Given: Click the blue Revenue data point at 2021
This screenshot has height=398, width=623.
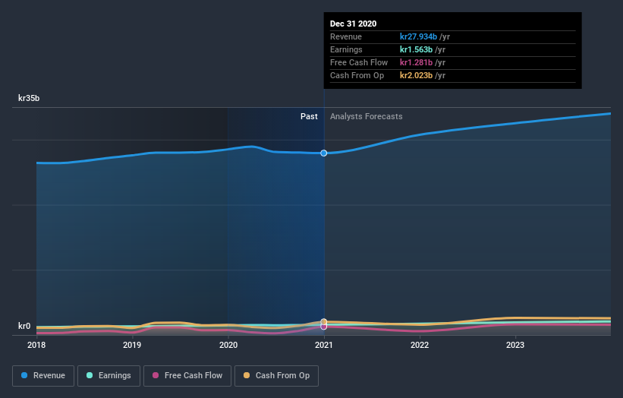Looking at the screenshot, I should point(324,153).
